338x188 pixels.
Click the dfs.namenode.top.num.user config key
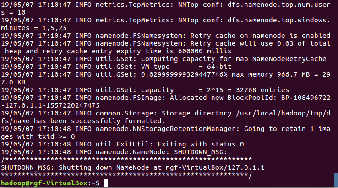283,5
